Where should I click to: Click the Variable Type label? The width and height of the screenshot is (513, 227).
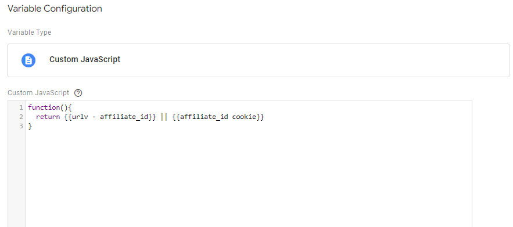(30, 33)
